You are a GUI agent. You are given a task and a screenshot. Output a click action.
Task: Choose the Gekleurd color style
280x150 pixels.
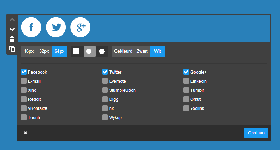click(x=123, y=51)
